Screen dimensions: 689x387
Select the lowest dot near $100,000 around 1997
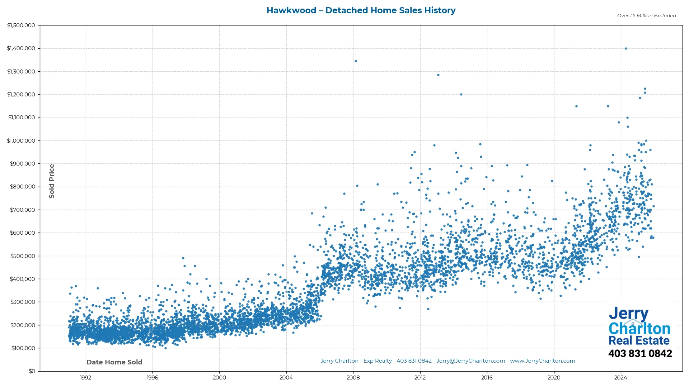165,348
